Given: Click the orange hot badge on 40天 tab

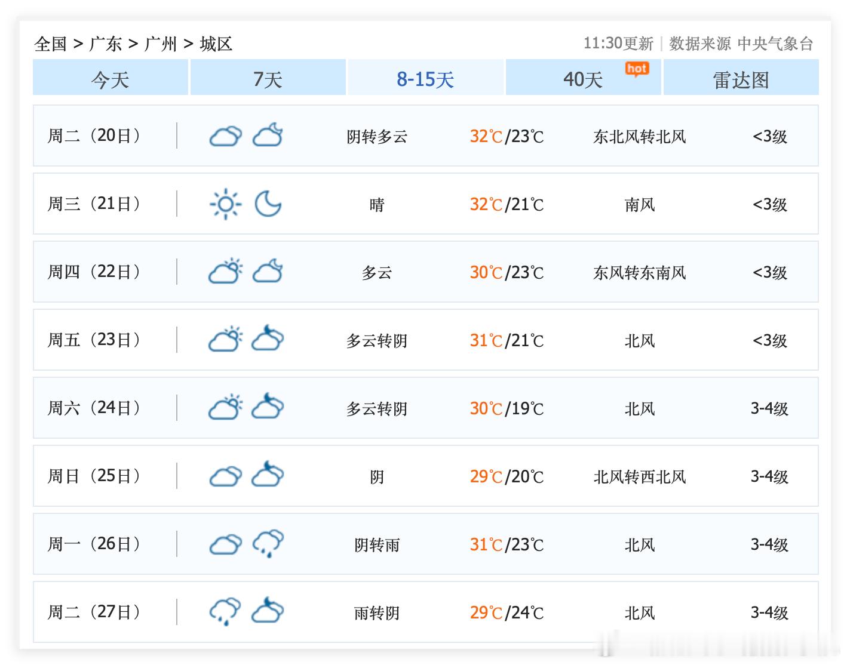Looking at the screenshot, I should pos(637,70).
